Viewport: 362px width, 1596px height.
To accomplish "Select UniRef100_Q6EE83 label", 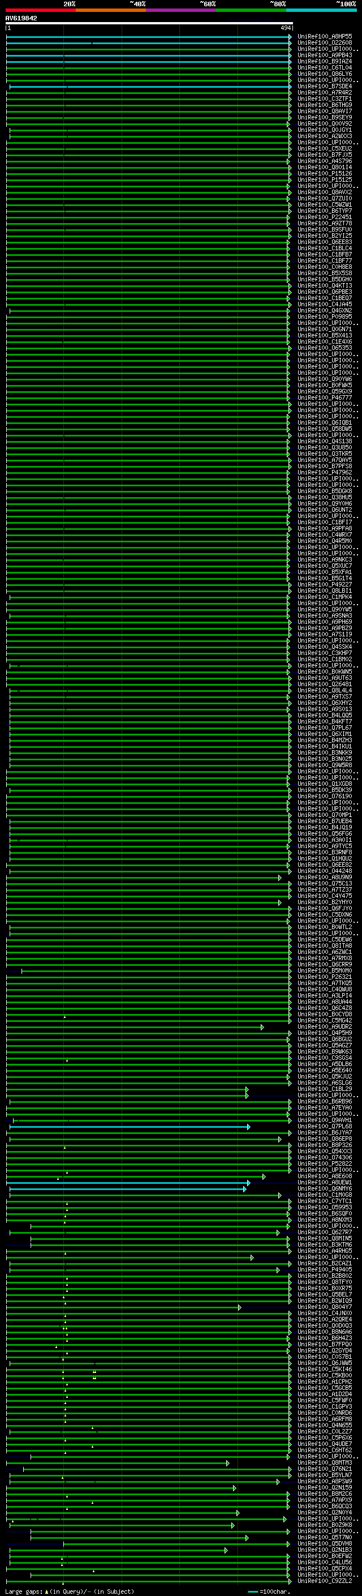I will (x=325, y=242).
